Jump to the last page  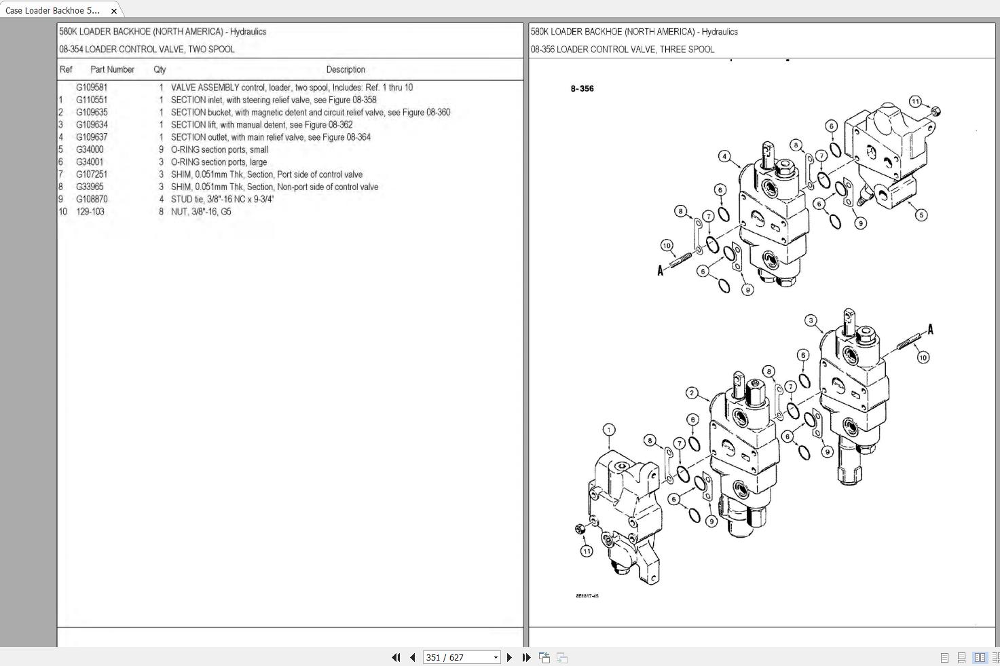pos(526,657)
